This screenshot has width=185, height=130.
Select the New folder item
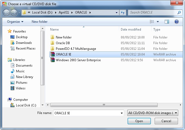pyautogui.click(x=64, y=37)
